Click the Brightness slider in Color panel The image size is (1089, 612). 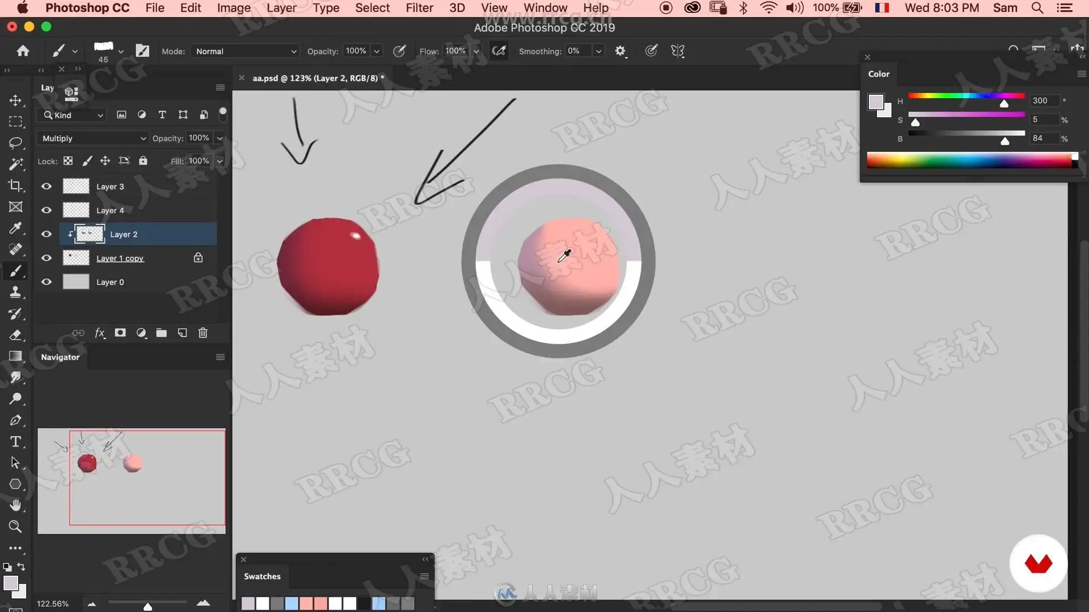coord(966,133)
